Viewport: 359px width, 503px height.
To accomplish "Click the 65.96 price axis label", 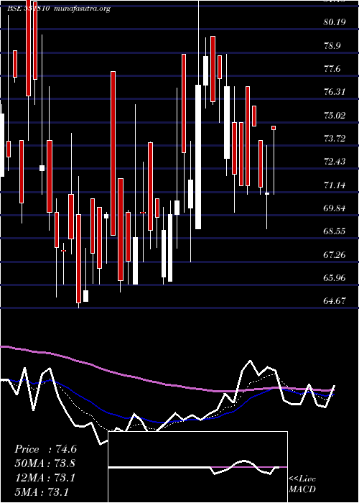I will coord(335,277).
